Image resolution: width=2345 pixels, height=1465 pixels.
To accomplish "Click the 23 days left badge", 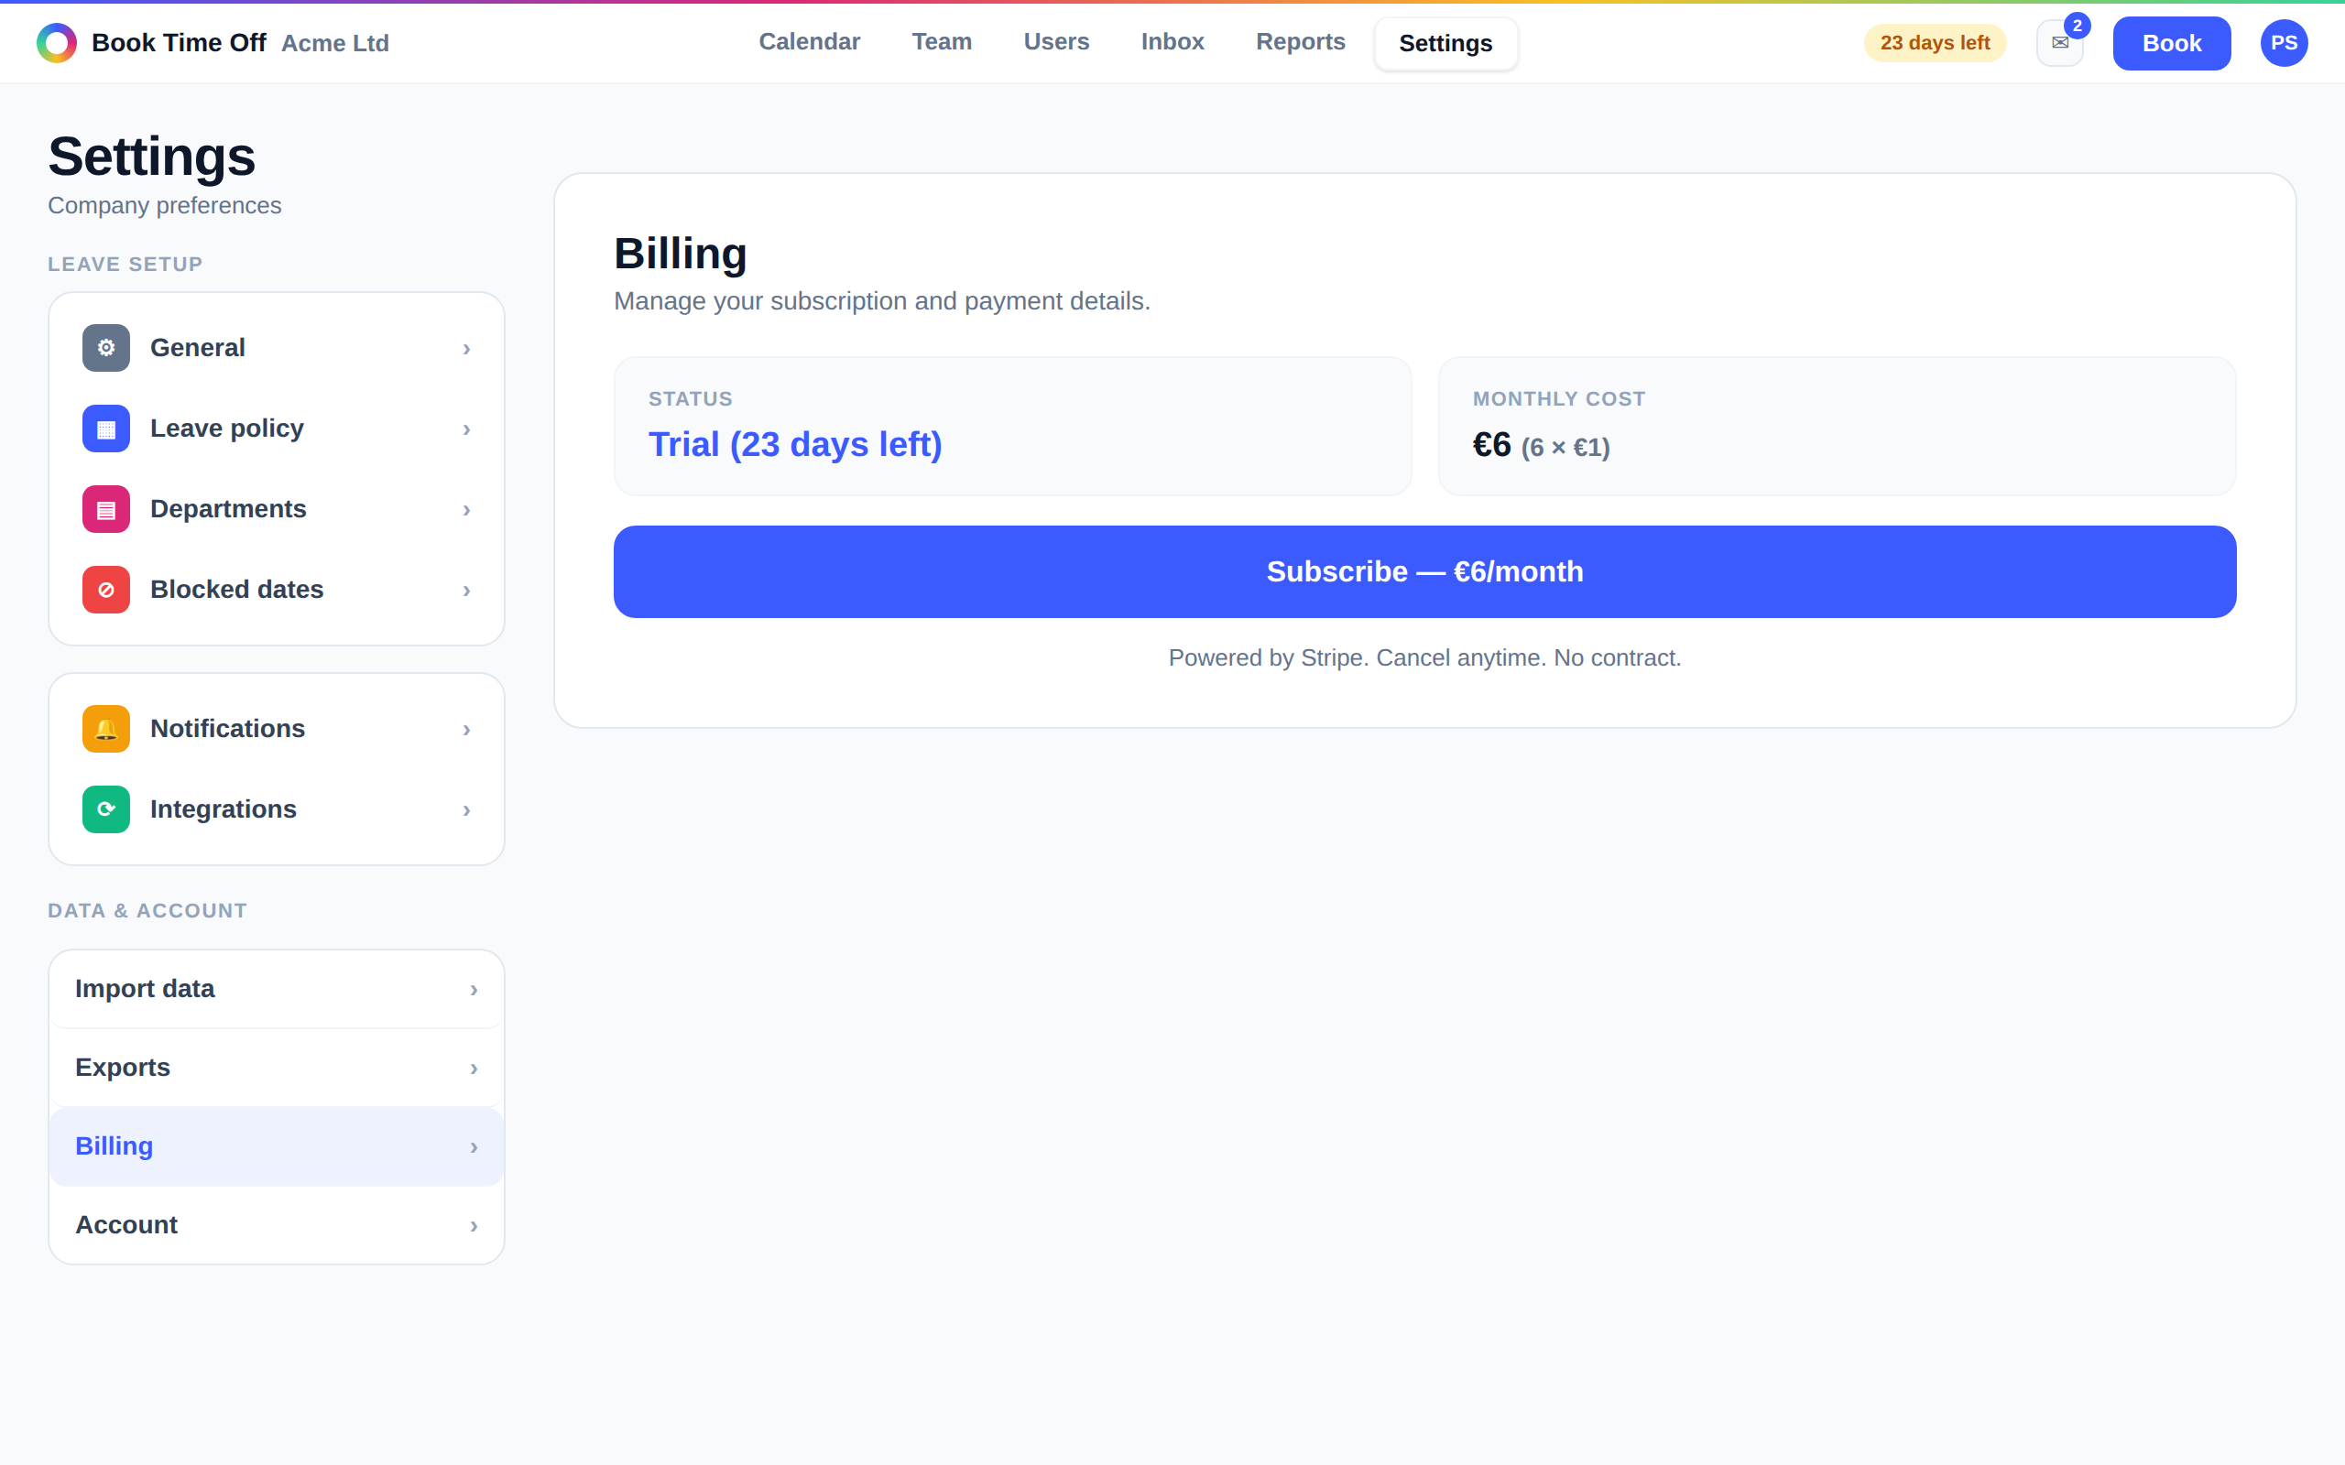I will tap(1934, 43).
